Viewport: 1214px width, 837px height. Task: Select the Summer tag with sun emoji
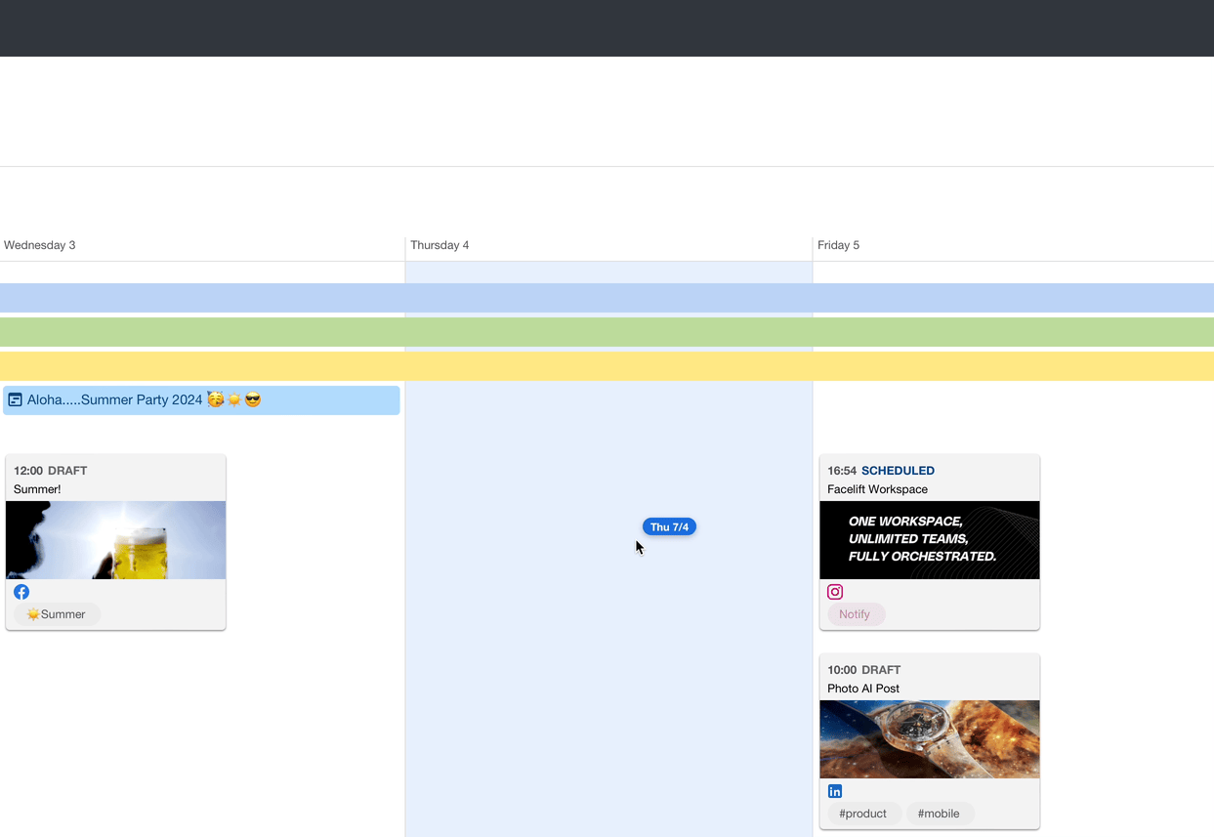[x=57, y=614]
